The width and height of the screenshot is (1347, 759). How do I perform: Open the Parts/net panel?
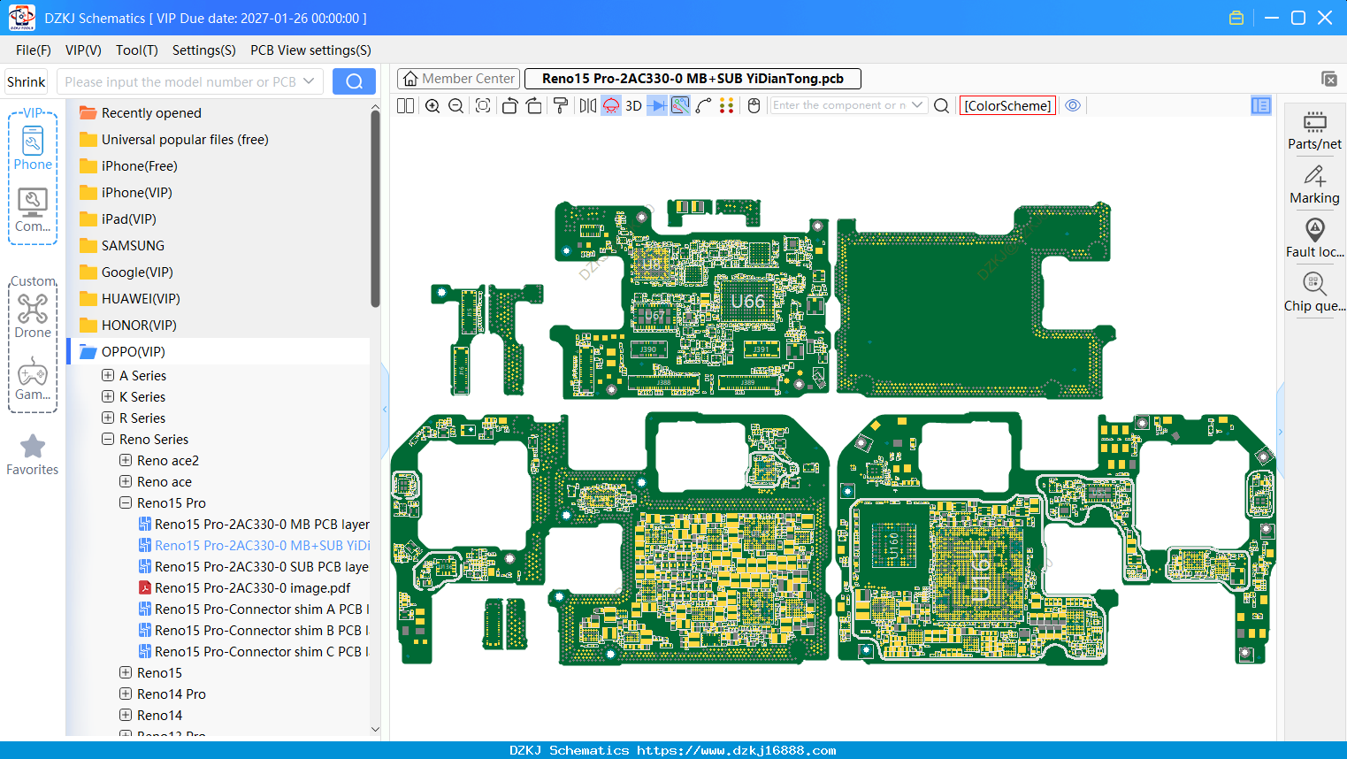1314,130
